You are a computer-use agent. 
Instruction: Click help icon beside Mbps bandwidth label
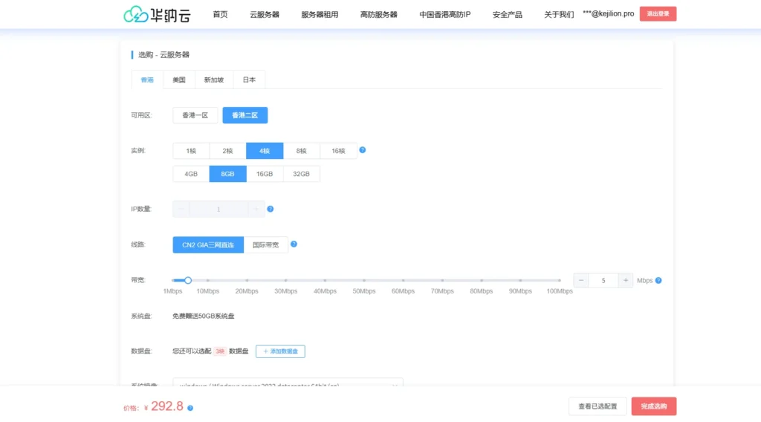tap(658, 281)
